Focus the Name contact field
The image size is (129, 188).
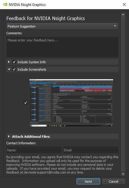(34, 150)
